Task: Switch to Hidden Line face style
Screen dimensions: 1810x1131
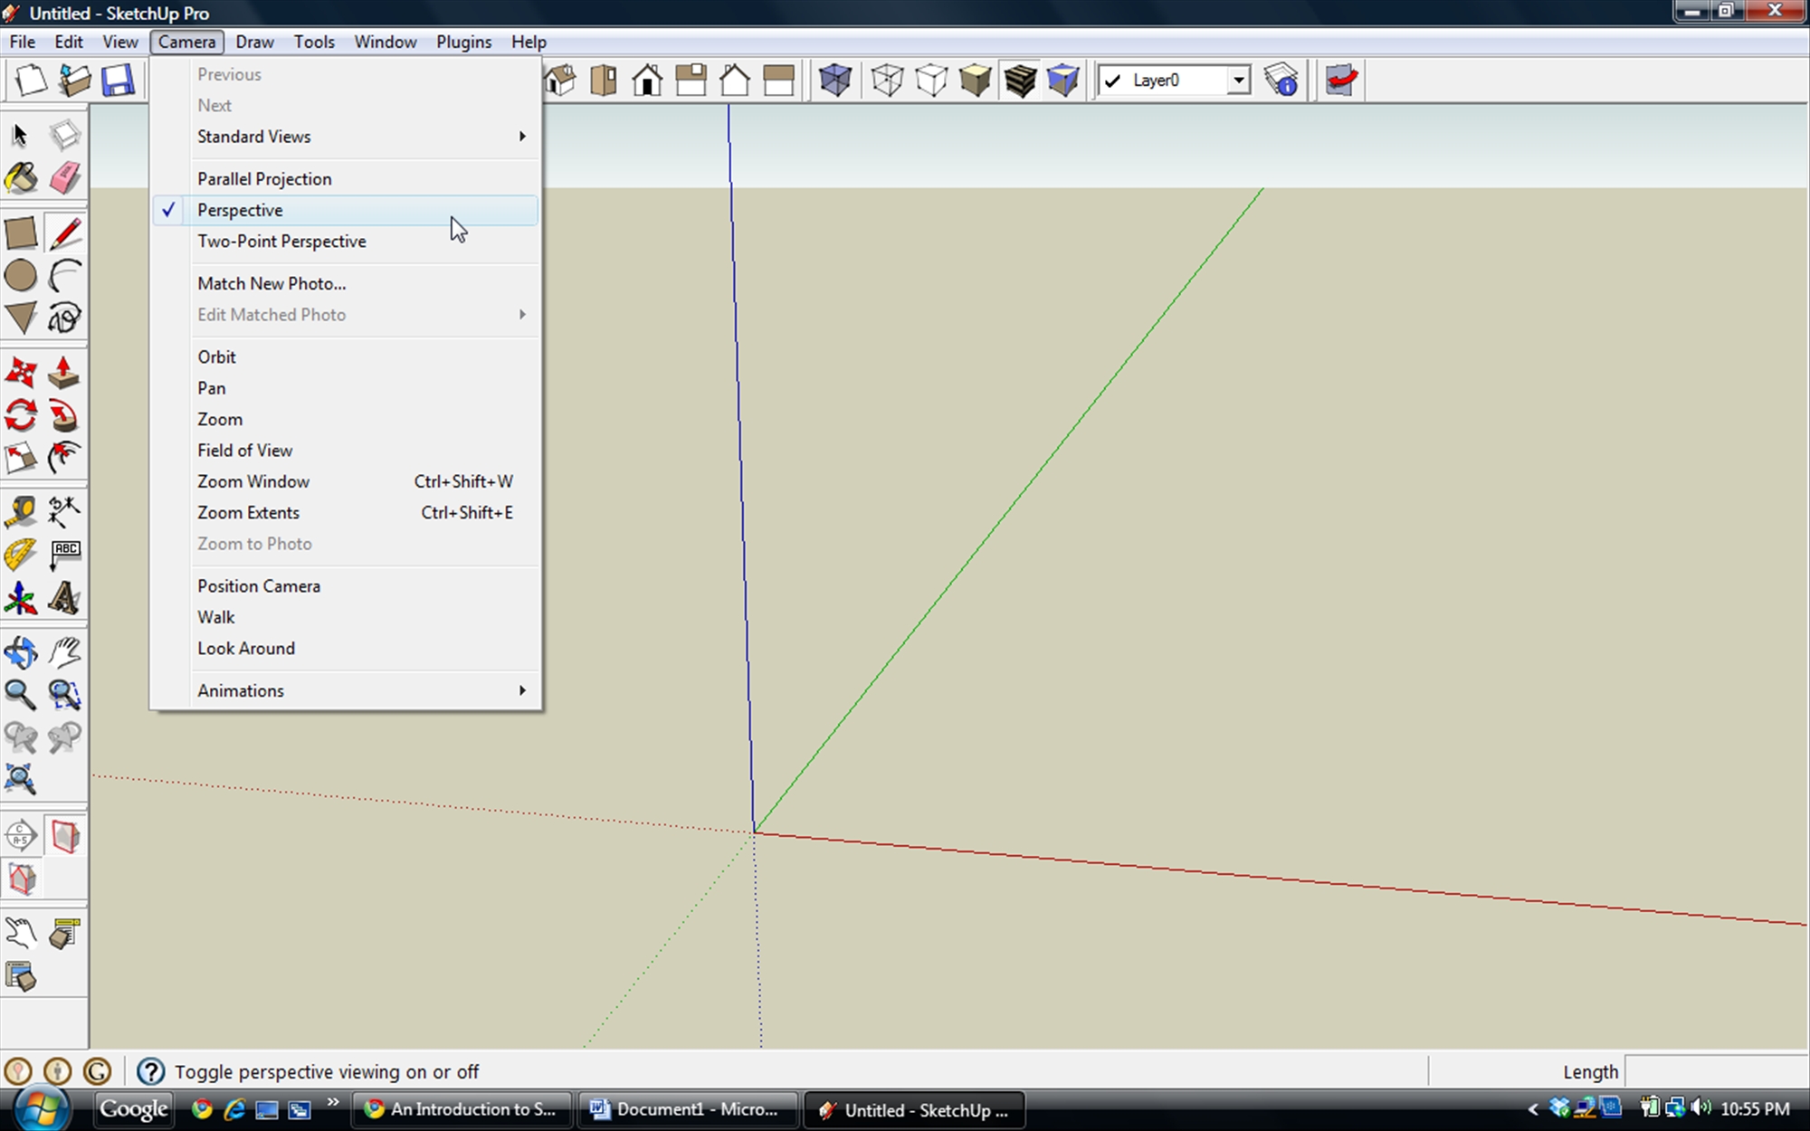Action: pos(931,81)
